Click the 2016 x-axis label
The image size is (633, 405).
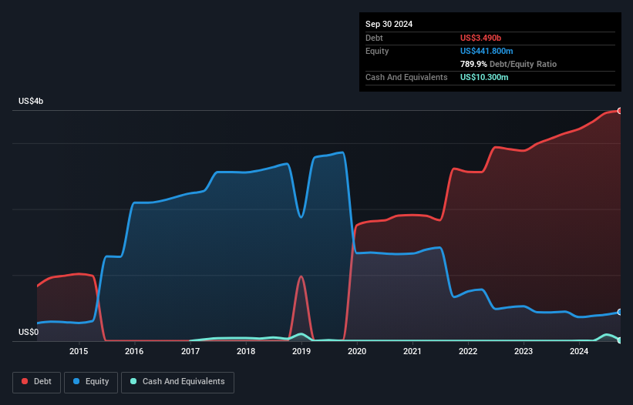pyautogui.click(x=134, y=351)
